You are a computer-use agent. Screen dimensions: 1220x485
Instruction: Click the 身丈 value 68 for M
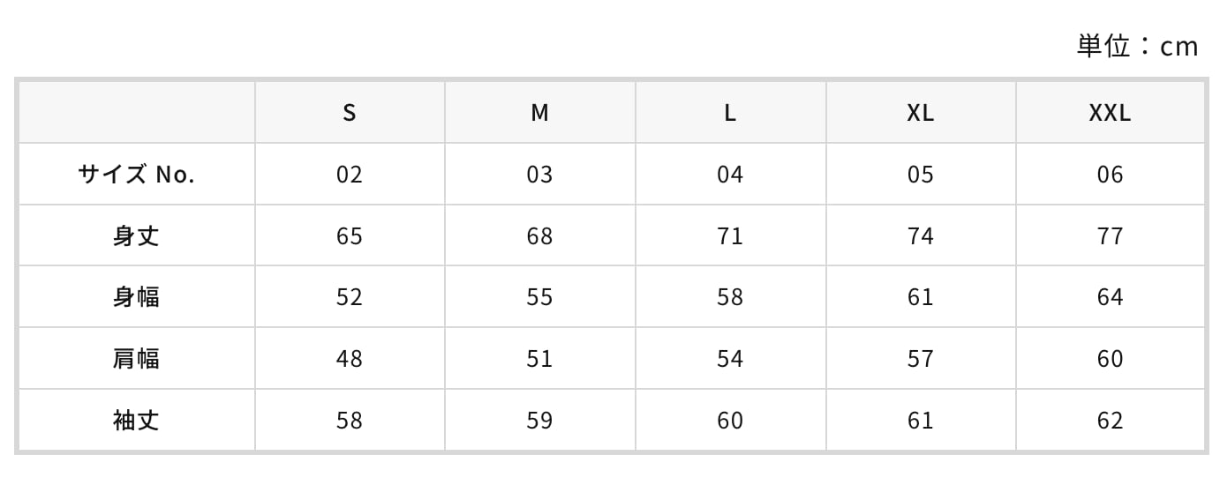539,236
